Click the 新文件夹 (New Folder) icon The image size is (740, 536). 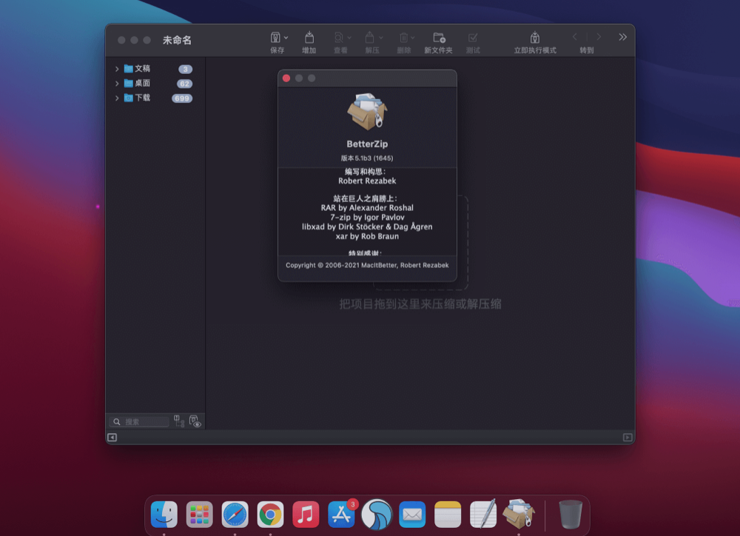[x=439, y=38]
